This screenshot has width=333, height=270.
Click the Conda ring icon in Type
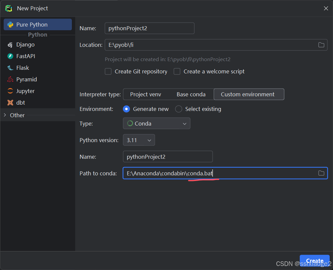point(130,123)
